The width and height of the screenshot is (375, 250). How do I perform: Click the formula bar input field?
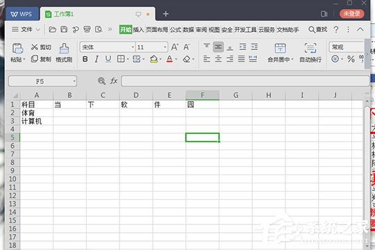(245, 81)
